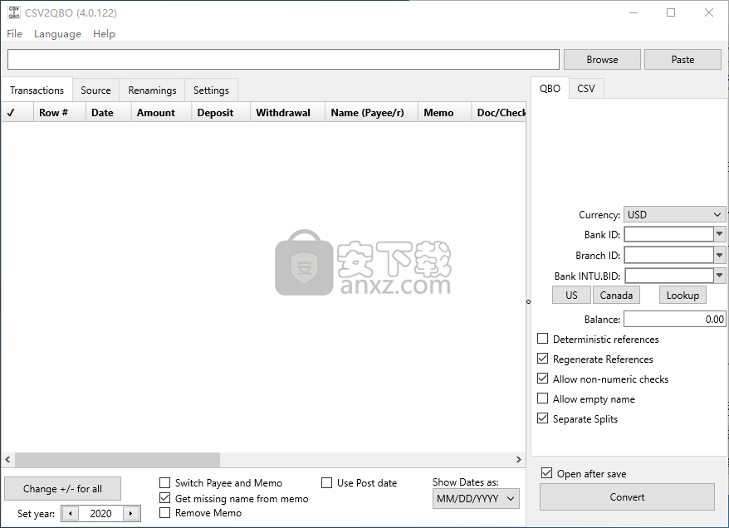Click Change +/- for all button
729x528 pixels.
(62, 488)
